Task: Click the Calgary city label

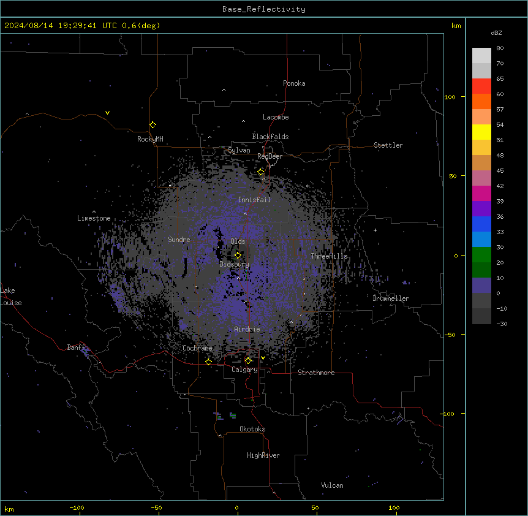Action: [x=244, y=370]
